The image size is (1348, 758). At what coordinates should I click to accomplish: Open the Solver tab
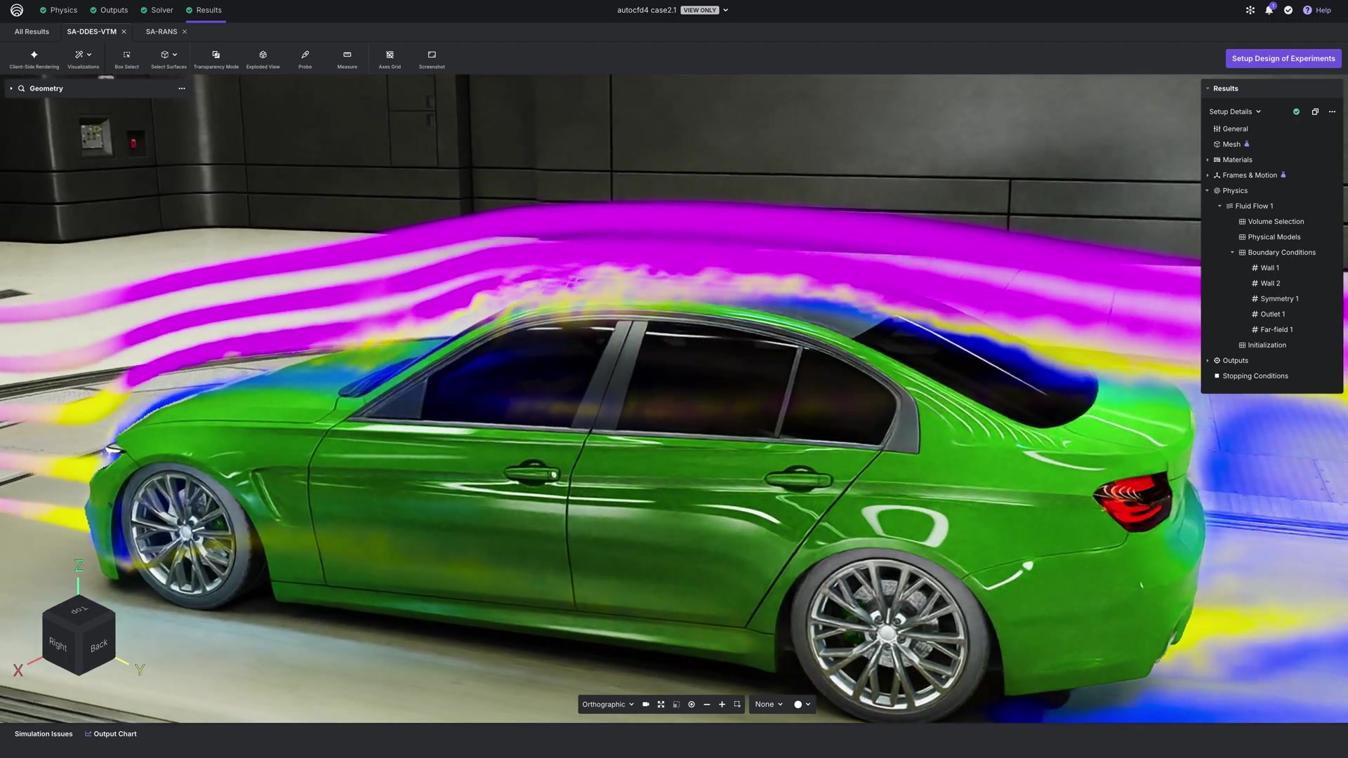(x=161, y=11)
